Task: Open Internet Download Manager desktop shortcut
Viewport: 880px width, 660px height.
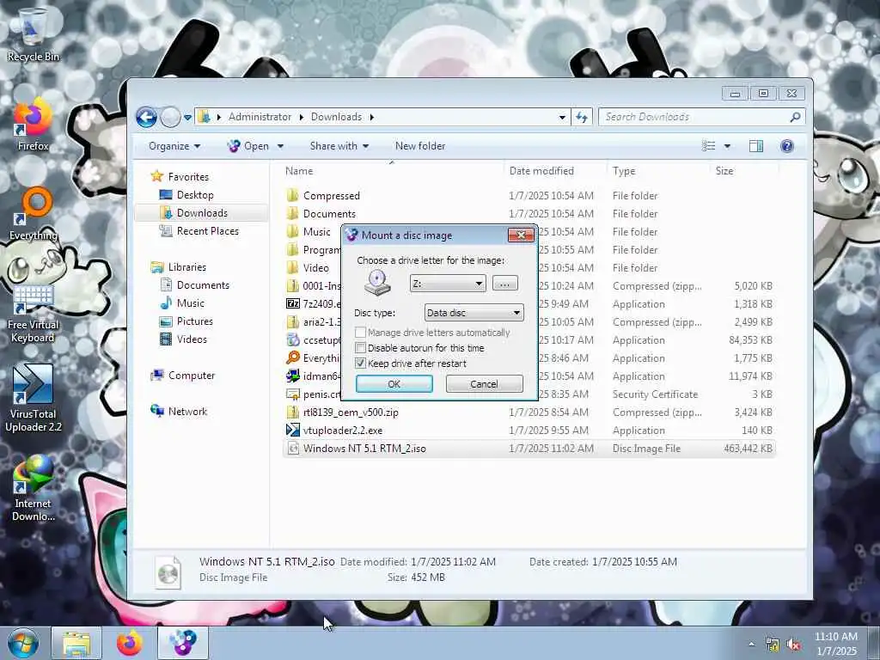Action: pos(33,488)
